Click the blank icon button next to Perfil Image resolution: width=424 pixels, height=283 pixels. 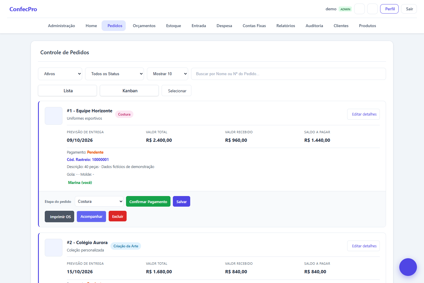click(372, 9)
